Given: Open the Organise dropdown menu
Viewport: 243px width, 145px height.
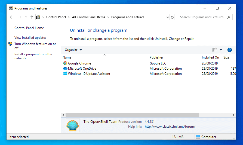Looking at the screenshot, I should click(73, 50).
